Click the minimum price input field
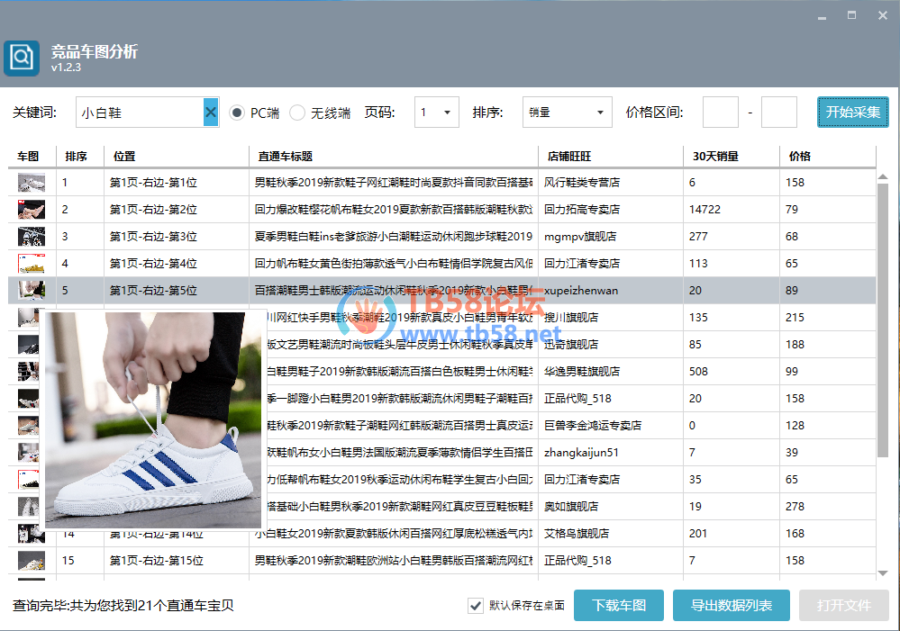Image resolution: width=900 pixels, height=631 pixels. coord(720,113)
